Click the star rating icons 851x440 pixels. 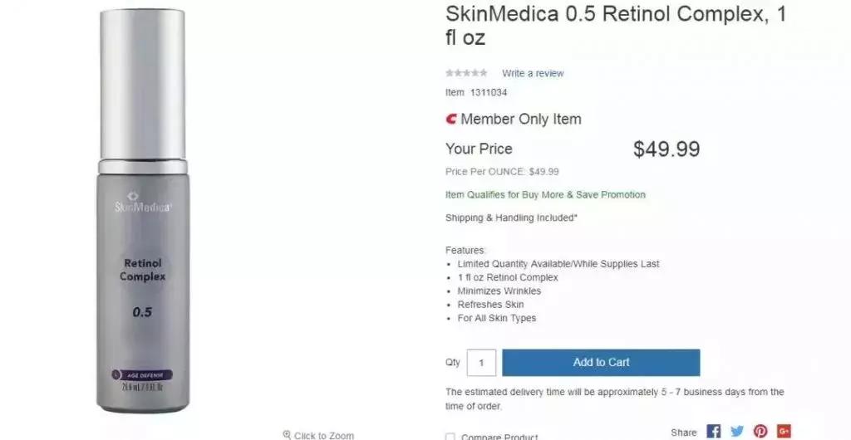click(x=466, y=73)
